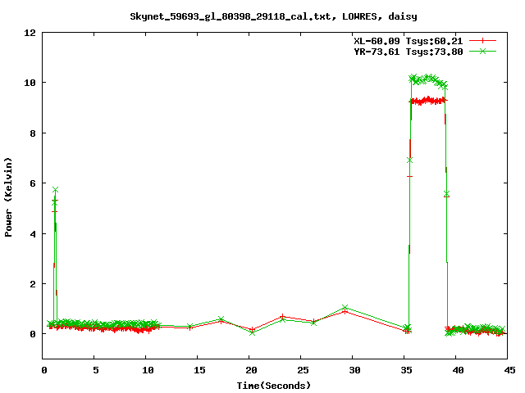Click y-axis tick label 6
525x393 pixels.
point(33,183)
